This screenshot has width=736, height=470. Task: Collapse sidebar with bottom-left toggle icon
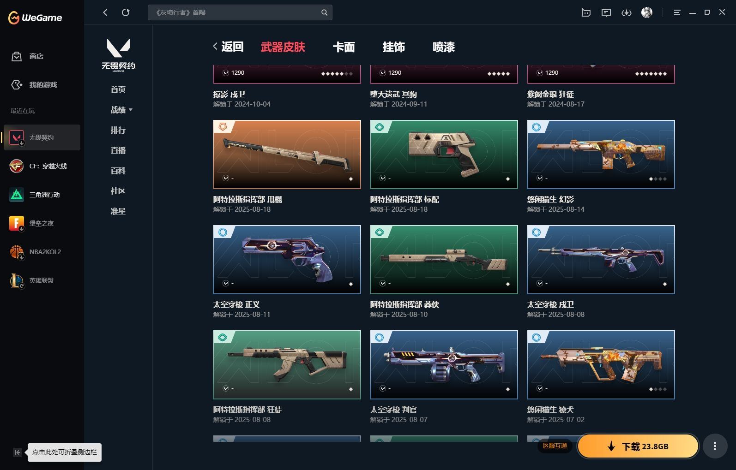click(x=17, y=452)
